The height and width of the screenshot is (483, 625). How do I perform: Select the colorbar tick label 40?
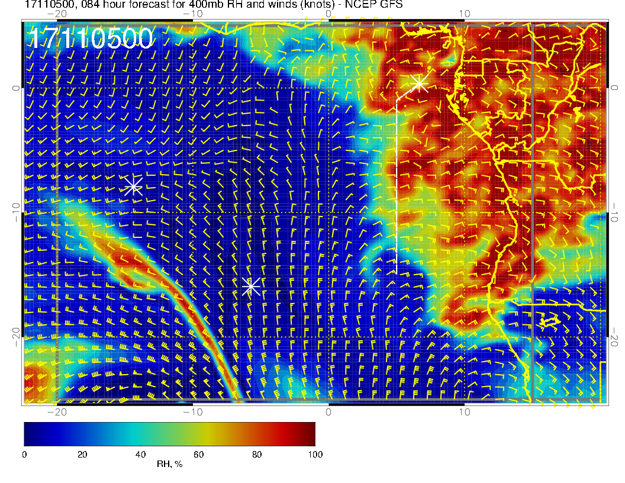click(140, 455)
